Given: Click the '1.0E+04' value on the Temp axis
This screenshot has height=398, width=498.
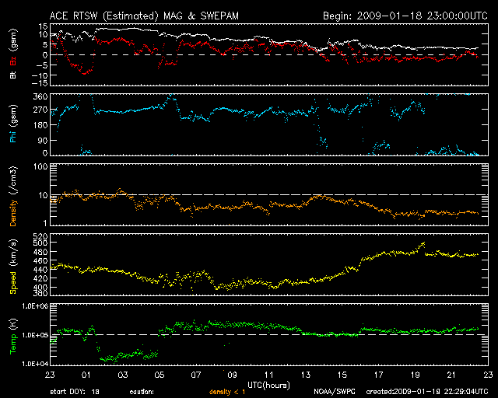Looking at the screenshot, I should tap(35, 363).
